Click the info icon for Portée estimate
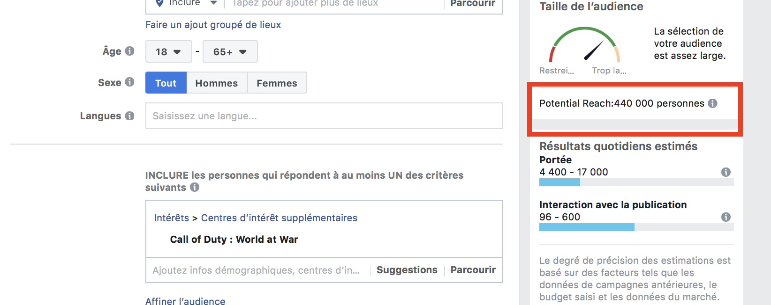 pos(726,172)
